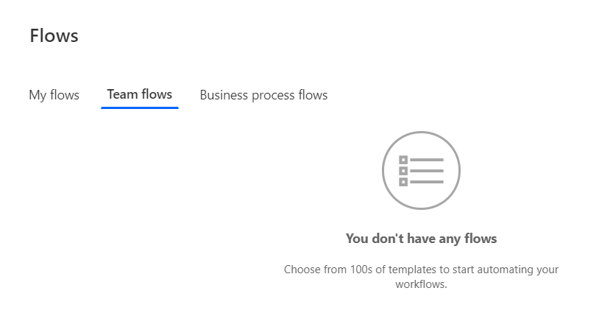Click the "Choose from 100s of templates" description

(421, 277)
